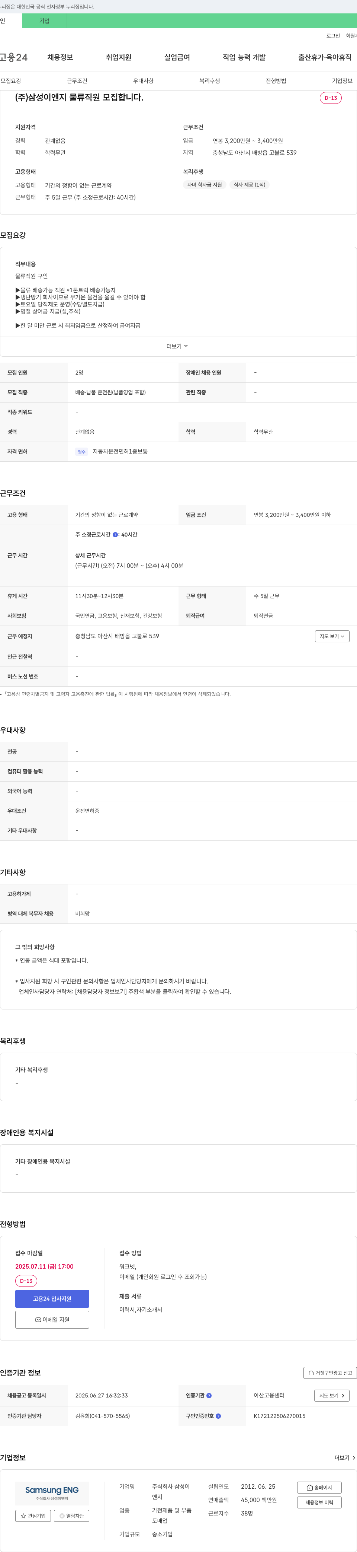
Task: Select 운전면허증 in 우대조건 row
Action: coord(87,811)
